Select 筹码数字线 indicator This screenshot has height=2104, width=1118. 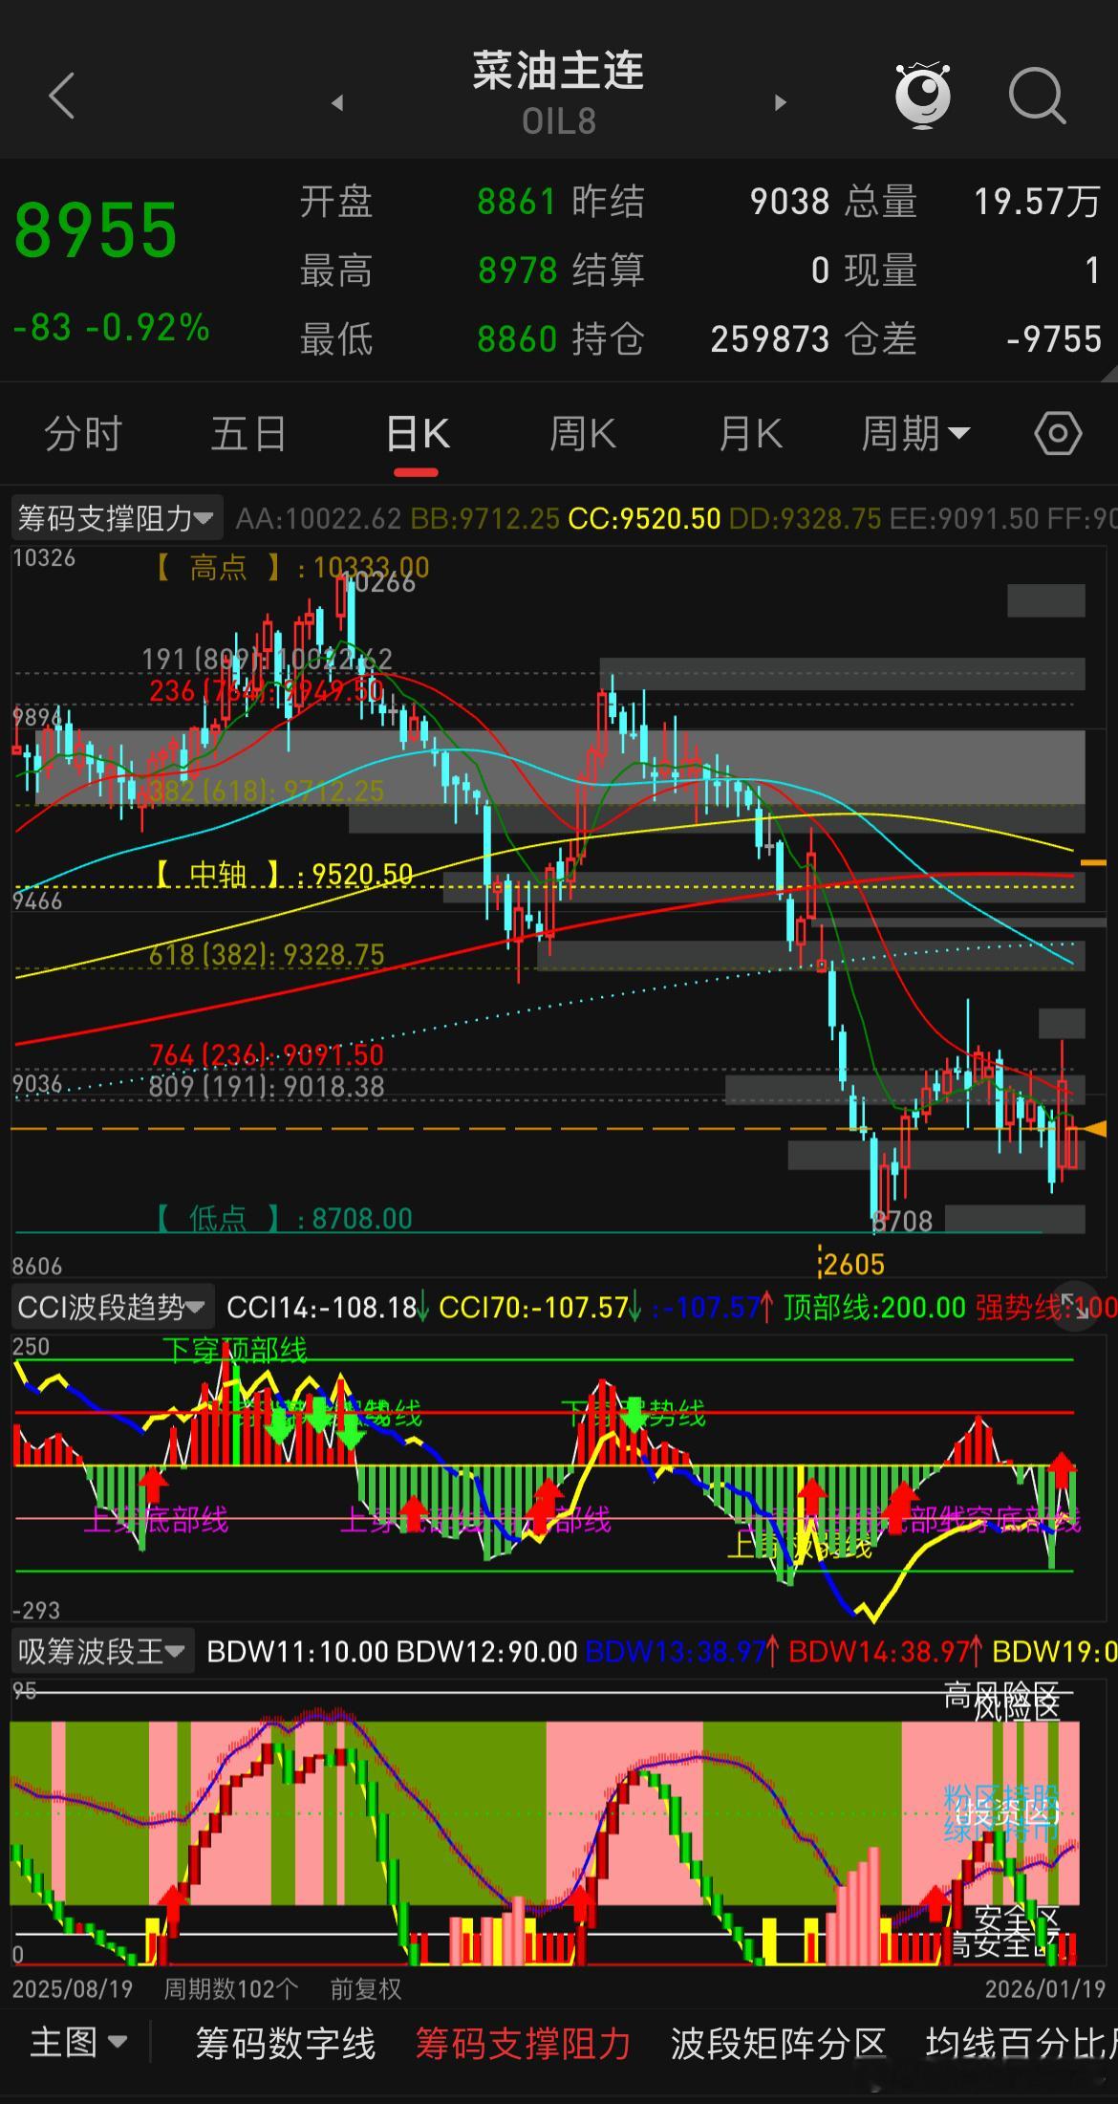[x=285, y=2043]
